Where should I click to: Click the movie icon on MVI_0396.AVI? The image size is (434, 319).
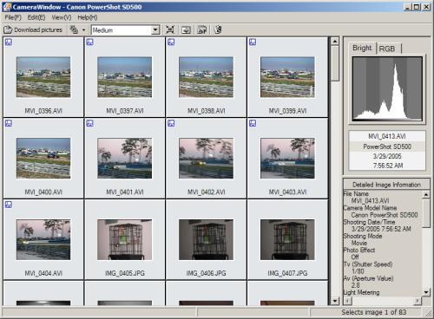click(x=9, y=42)
